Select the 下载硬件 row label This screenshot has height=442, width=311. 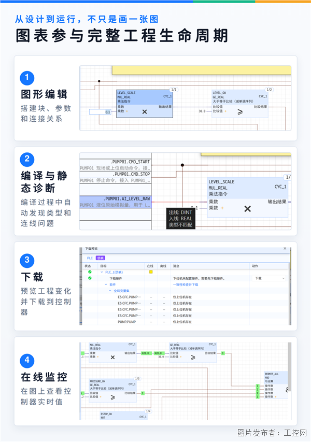(116, 278)
